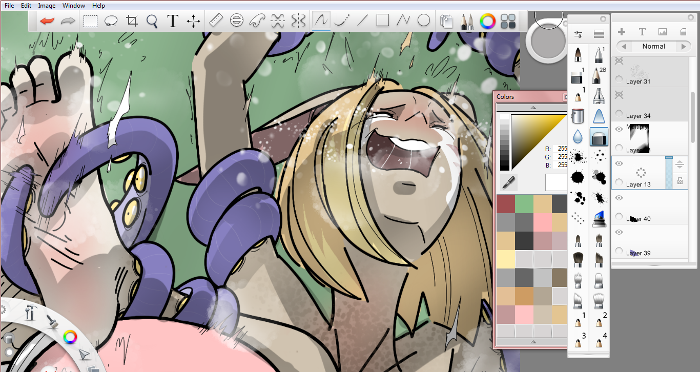Select the Oval draw style

click(424, 21)
